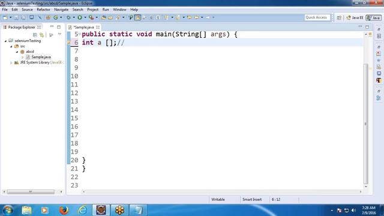
Task: Click the Previous Annotation toolbar icon
Action: (x=178, y=17)
